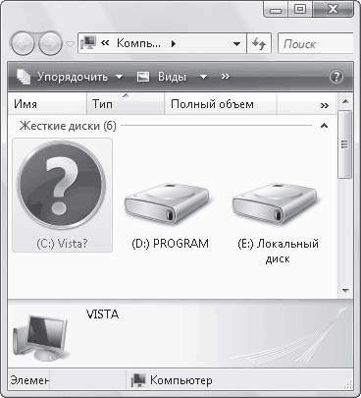Image resolution: width=361 pixels, height=398 pixels.
Task: Open help via the question mark icon
Action: click(x=336, y=77)
